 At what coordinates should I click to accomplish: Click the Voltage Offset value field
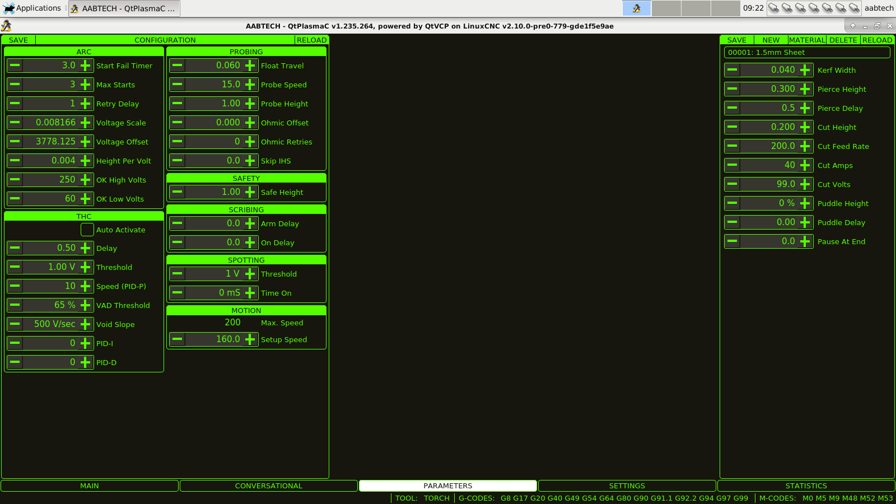50,142
